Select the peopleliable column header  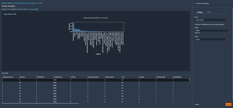(181, 77)
